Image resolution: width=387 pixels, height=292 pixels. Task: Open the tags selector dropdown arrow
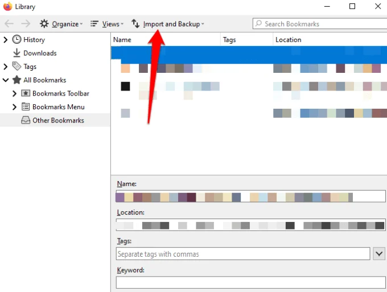[379, 253]
